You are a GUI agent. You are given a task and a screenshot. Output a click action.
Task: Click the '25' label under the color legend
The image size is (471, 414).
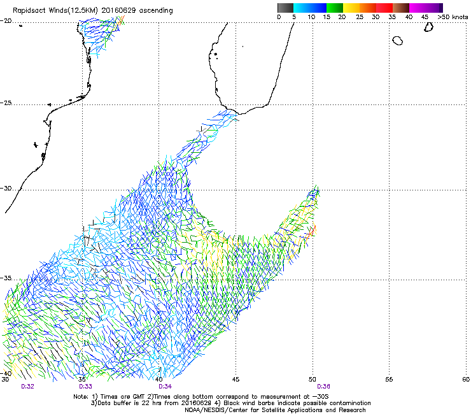[360, 17]
